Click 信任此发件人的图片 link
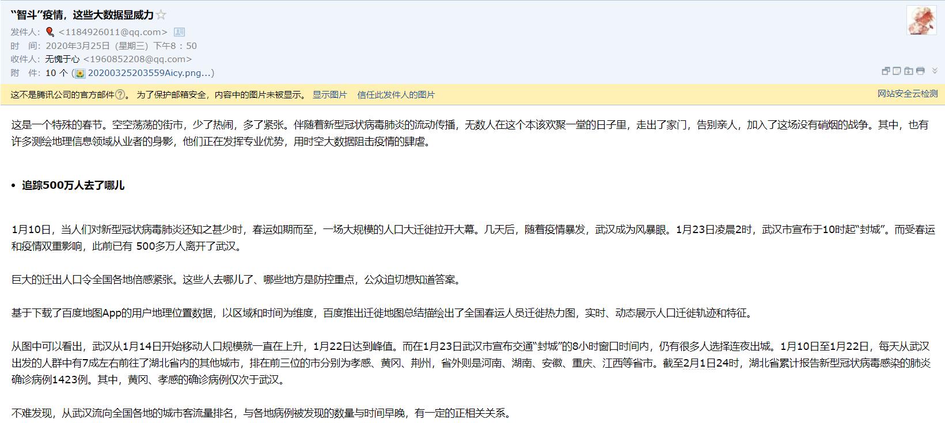This screenshot has width=945, height=423. [396, 95]
